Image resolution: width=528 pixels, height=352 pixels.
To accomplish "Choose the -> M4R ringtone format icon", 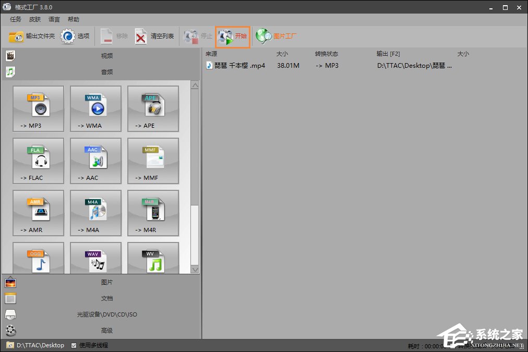I will 153,213.
